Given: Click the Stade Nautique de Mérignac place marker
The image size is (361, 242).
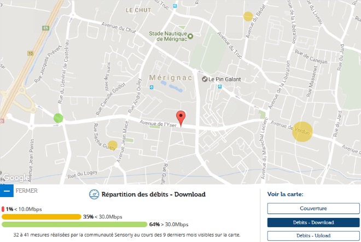Looking at the screenshot, I should tap(190, 36).
